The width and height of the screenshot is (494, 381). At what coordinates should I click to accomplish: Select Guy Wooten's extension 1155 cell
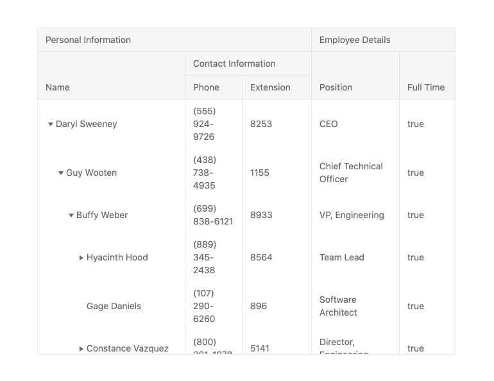click(260, 173)
